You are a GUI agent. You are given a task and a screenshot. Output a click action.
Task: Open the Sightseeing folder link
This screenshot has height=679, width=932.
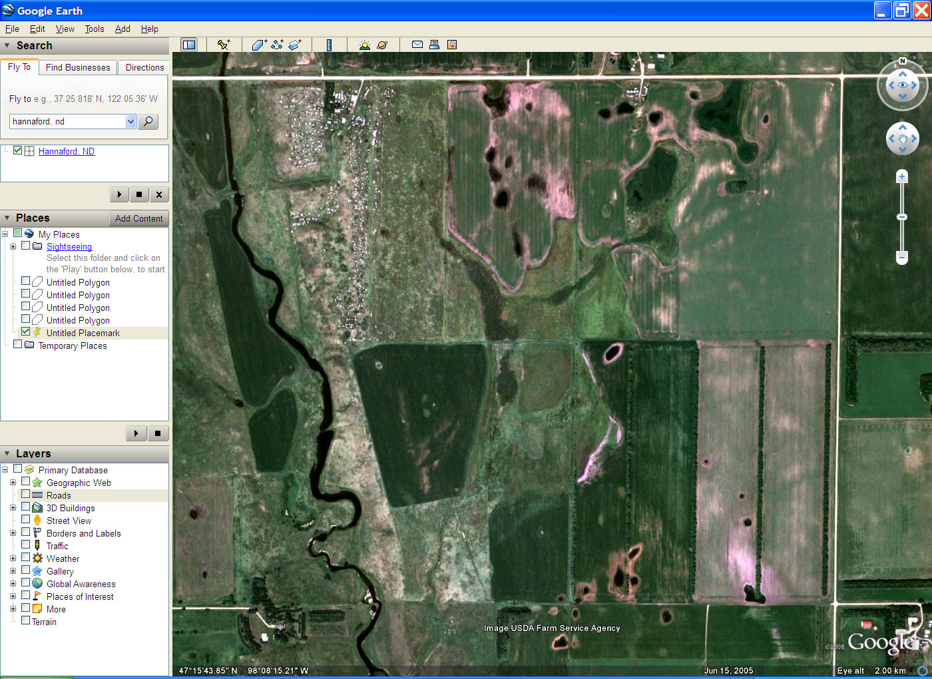(69, 246)
